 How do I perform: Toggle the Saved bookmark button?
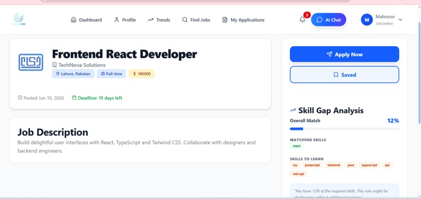click(345, 75)
